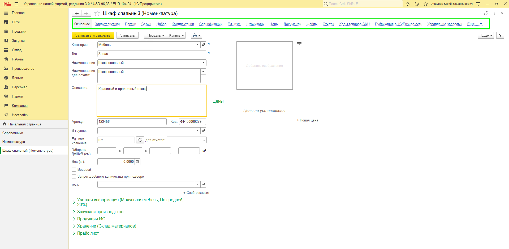Open the Продать dropdown button
The height and width of the screenshot is (249, 509).
pyautogui.click(x=155, y=35)
